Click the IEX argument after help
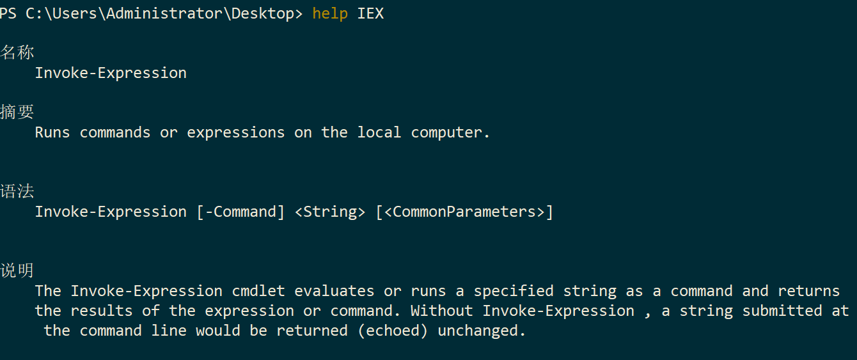857x360 pixels. pos(370,13)
